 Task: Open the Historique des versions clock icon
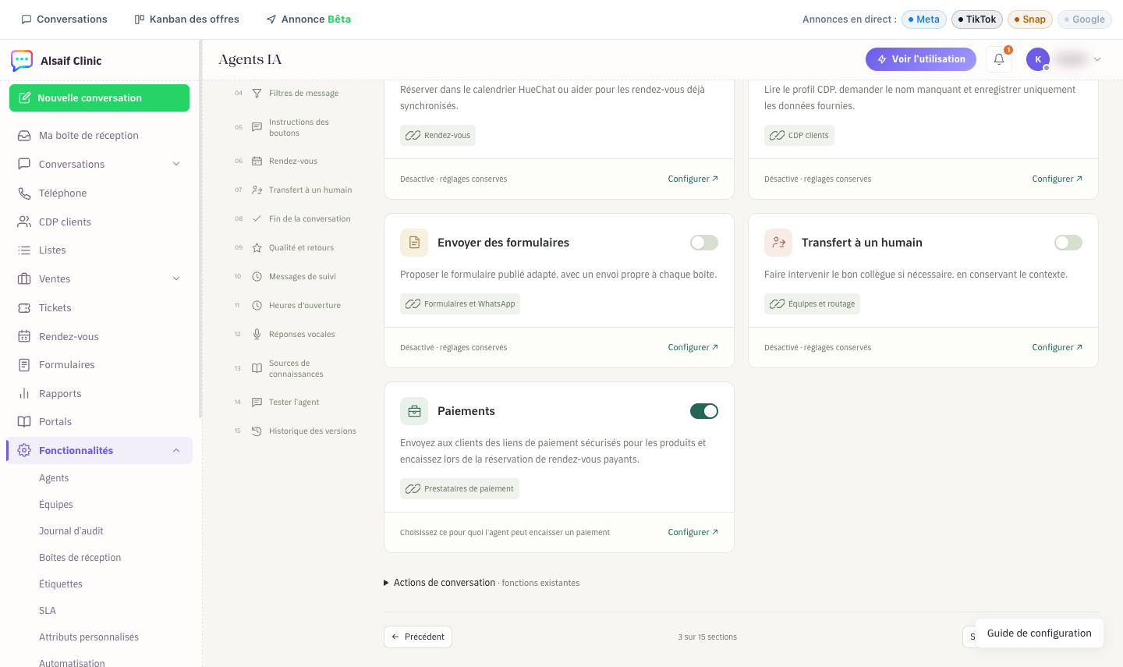(x=257, y=431)
